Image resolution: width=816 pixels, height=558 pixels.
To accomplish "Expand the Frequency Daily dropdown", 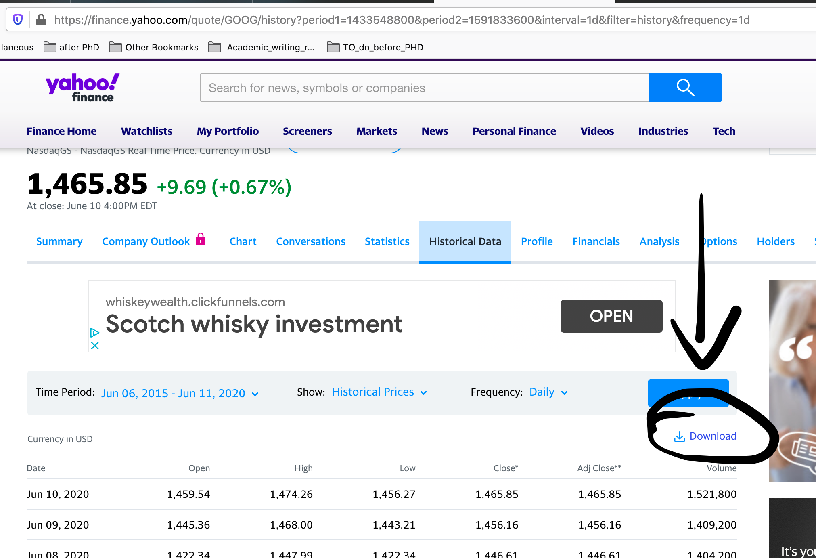I will point(548,392).
